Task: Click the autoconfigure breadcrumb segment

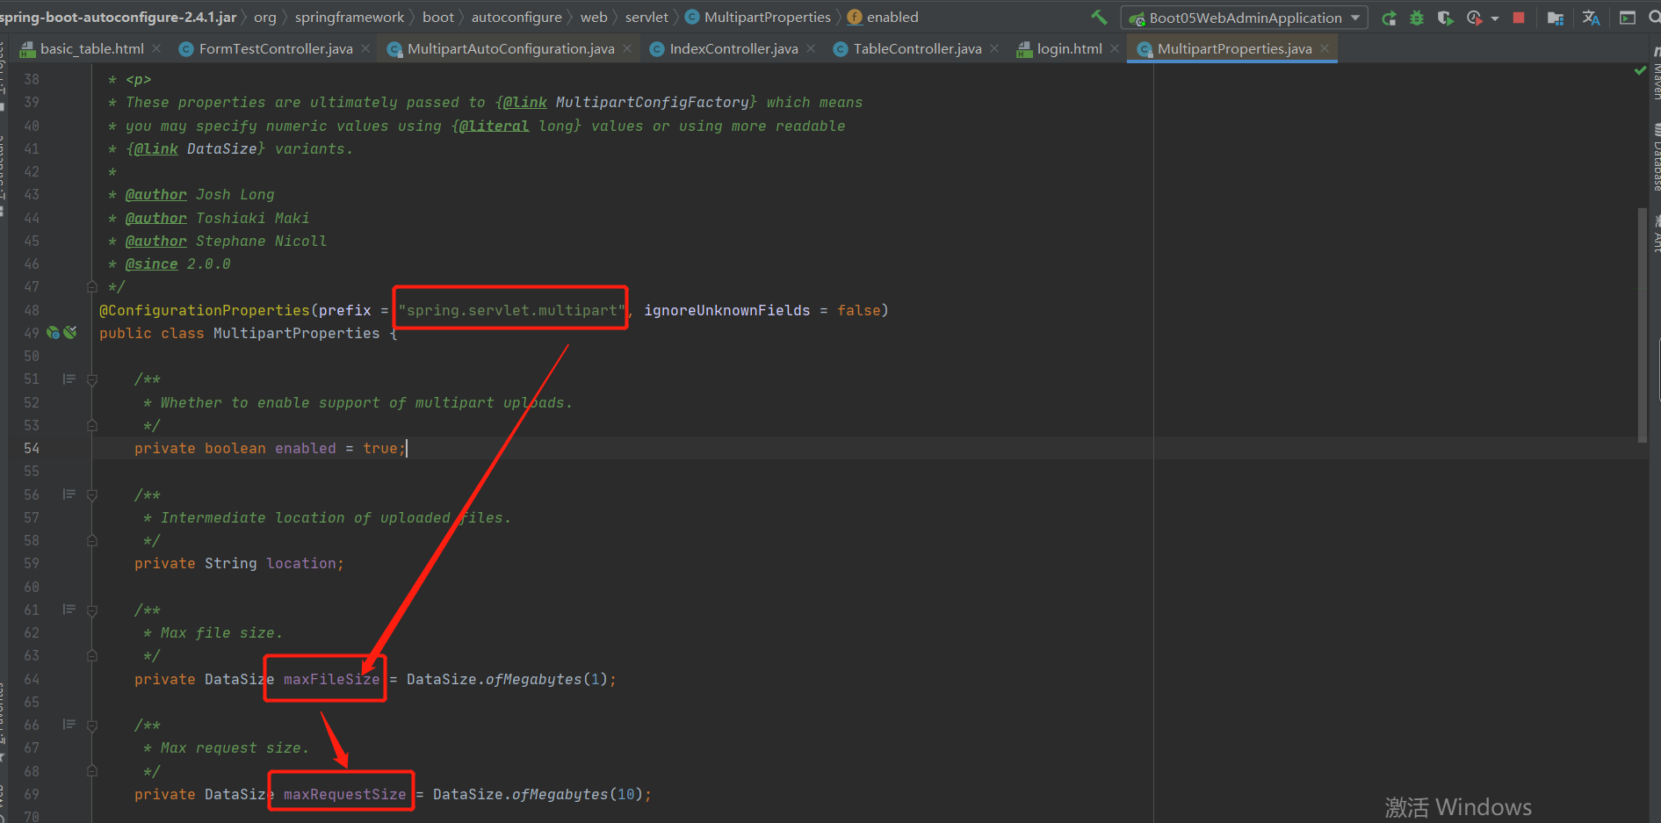Action: coord(516,18)
